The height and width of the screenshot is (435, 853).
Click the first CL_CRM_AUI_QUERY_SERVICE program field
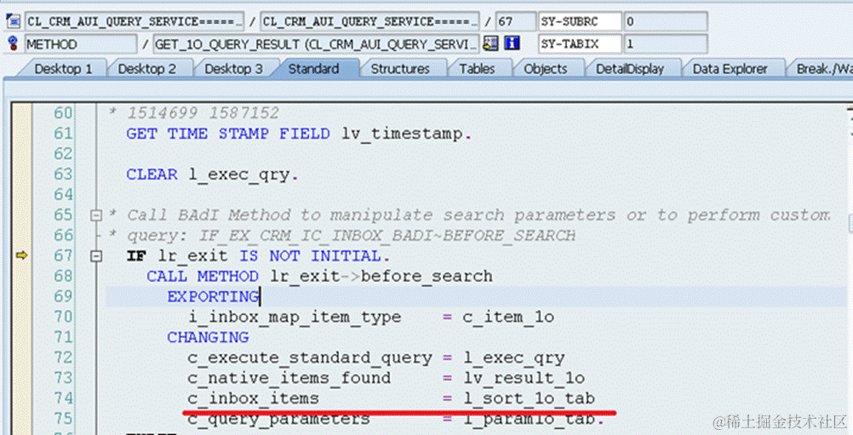[x=135, y=22]
